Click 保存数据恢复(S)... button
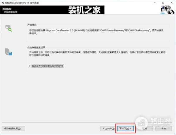 click(13, 129)
